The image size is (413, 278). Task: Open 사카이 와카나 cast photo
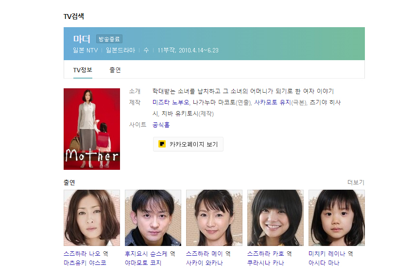[214, 218]
